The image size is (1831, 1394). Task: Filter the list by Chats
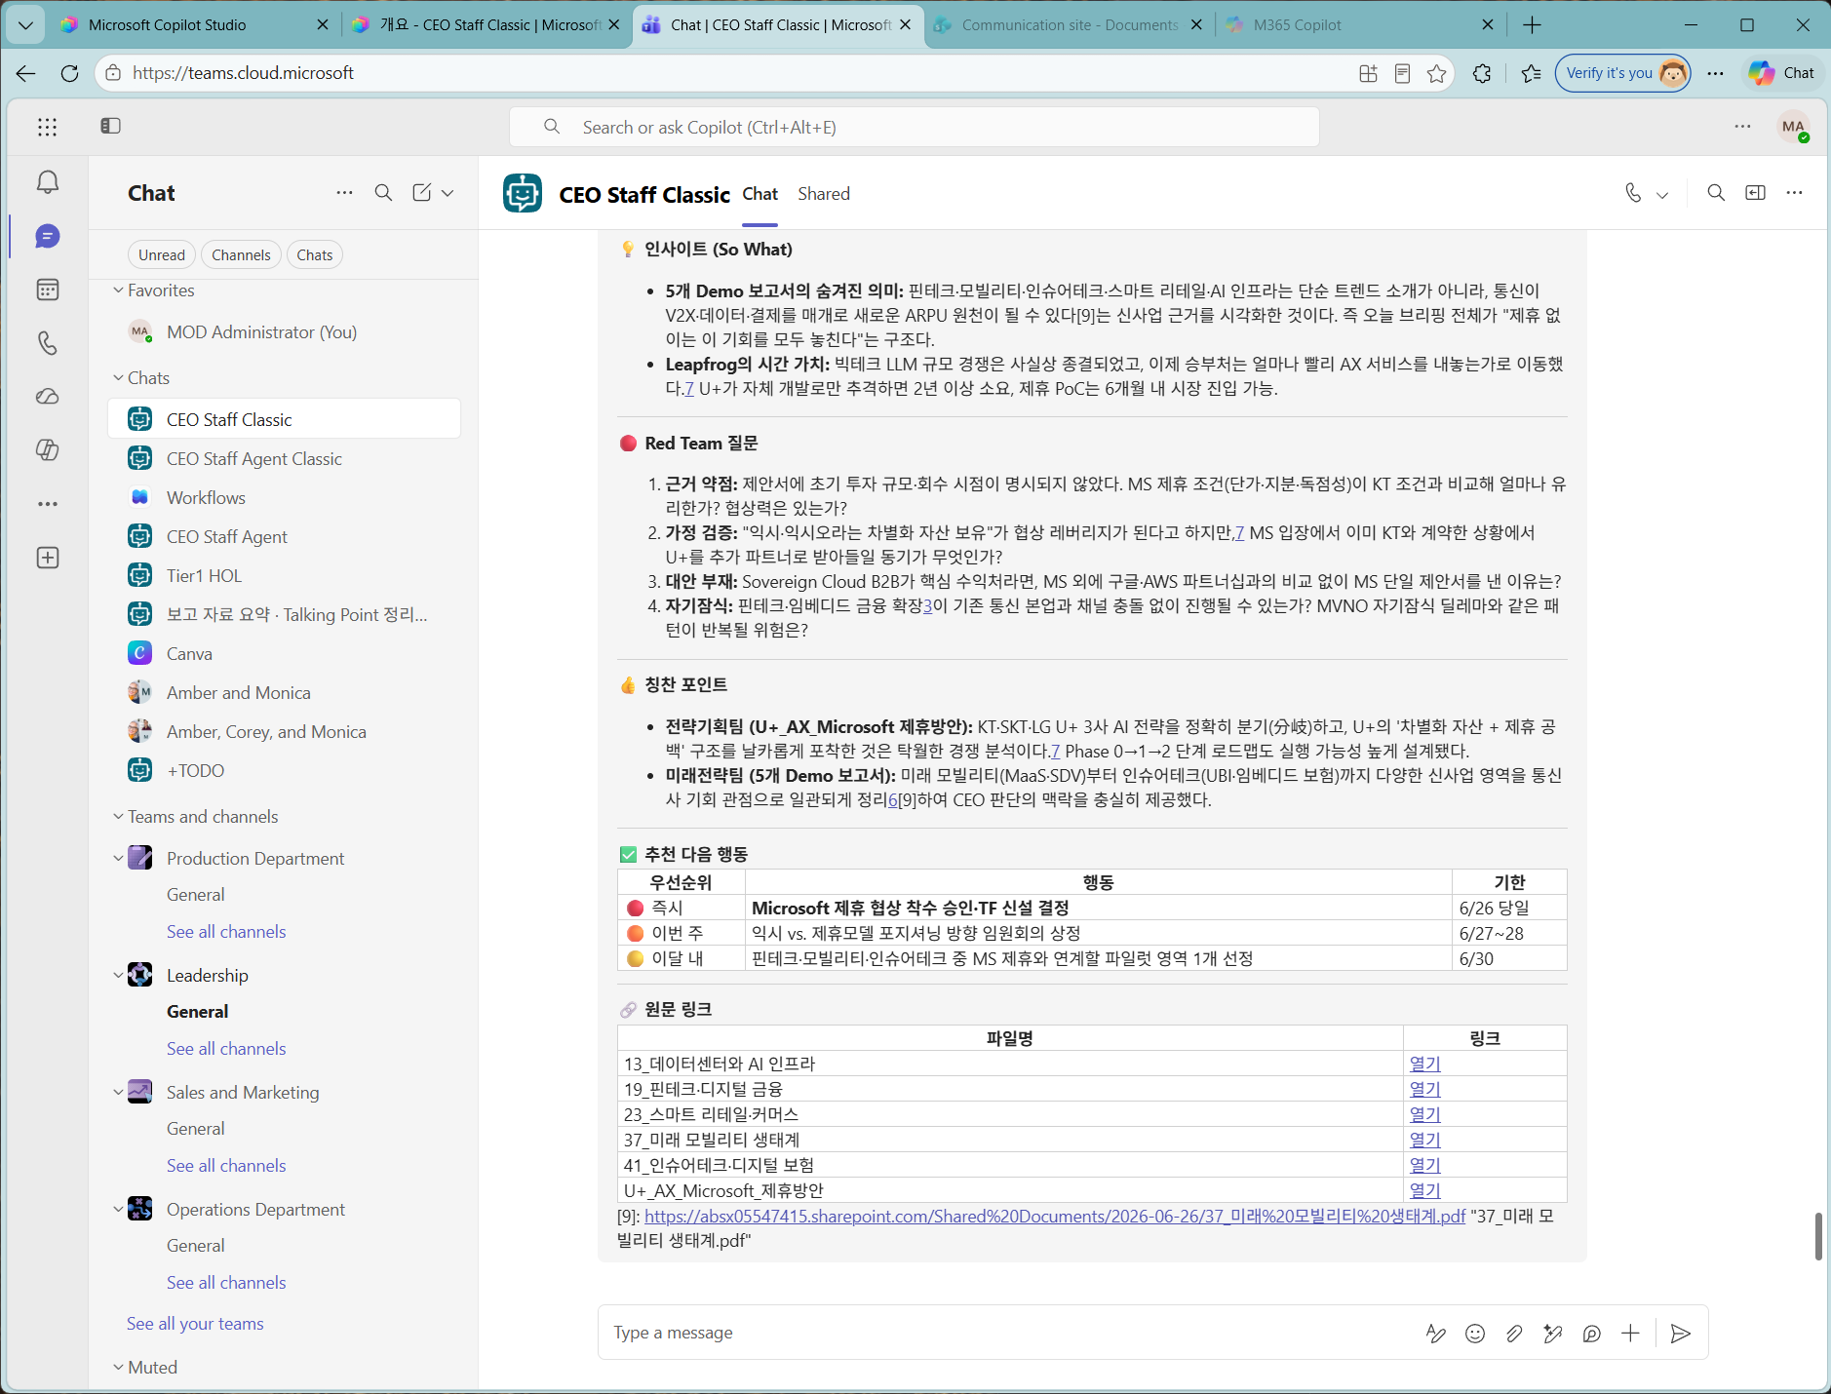pyautogui.click(x=315, y=255)
